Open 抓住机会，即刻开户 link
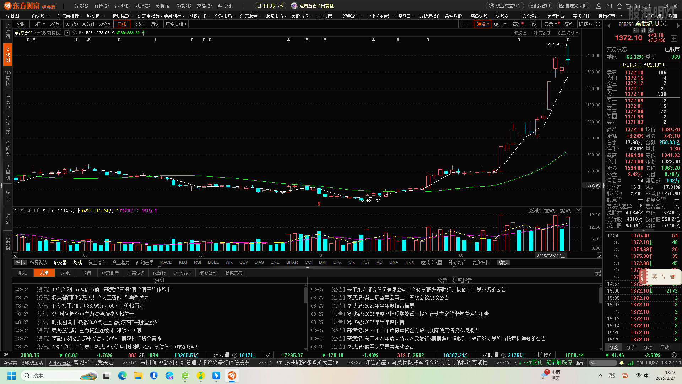The width and height of the screenshot is (682, 384). click(643, 65)
